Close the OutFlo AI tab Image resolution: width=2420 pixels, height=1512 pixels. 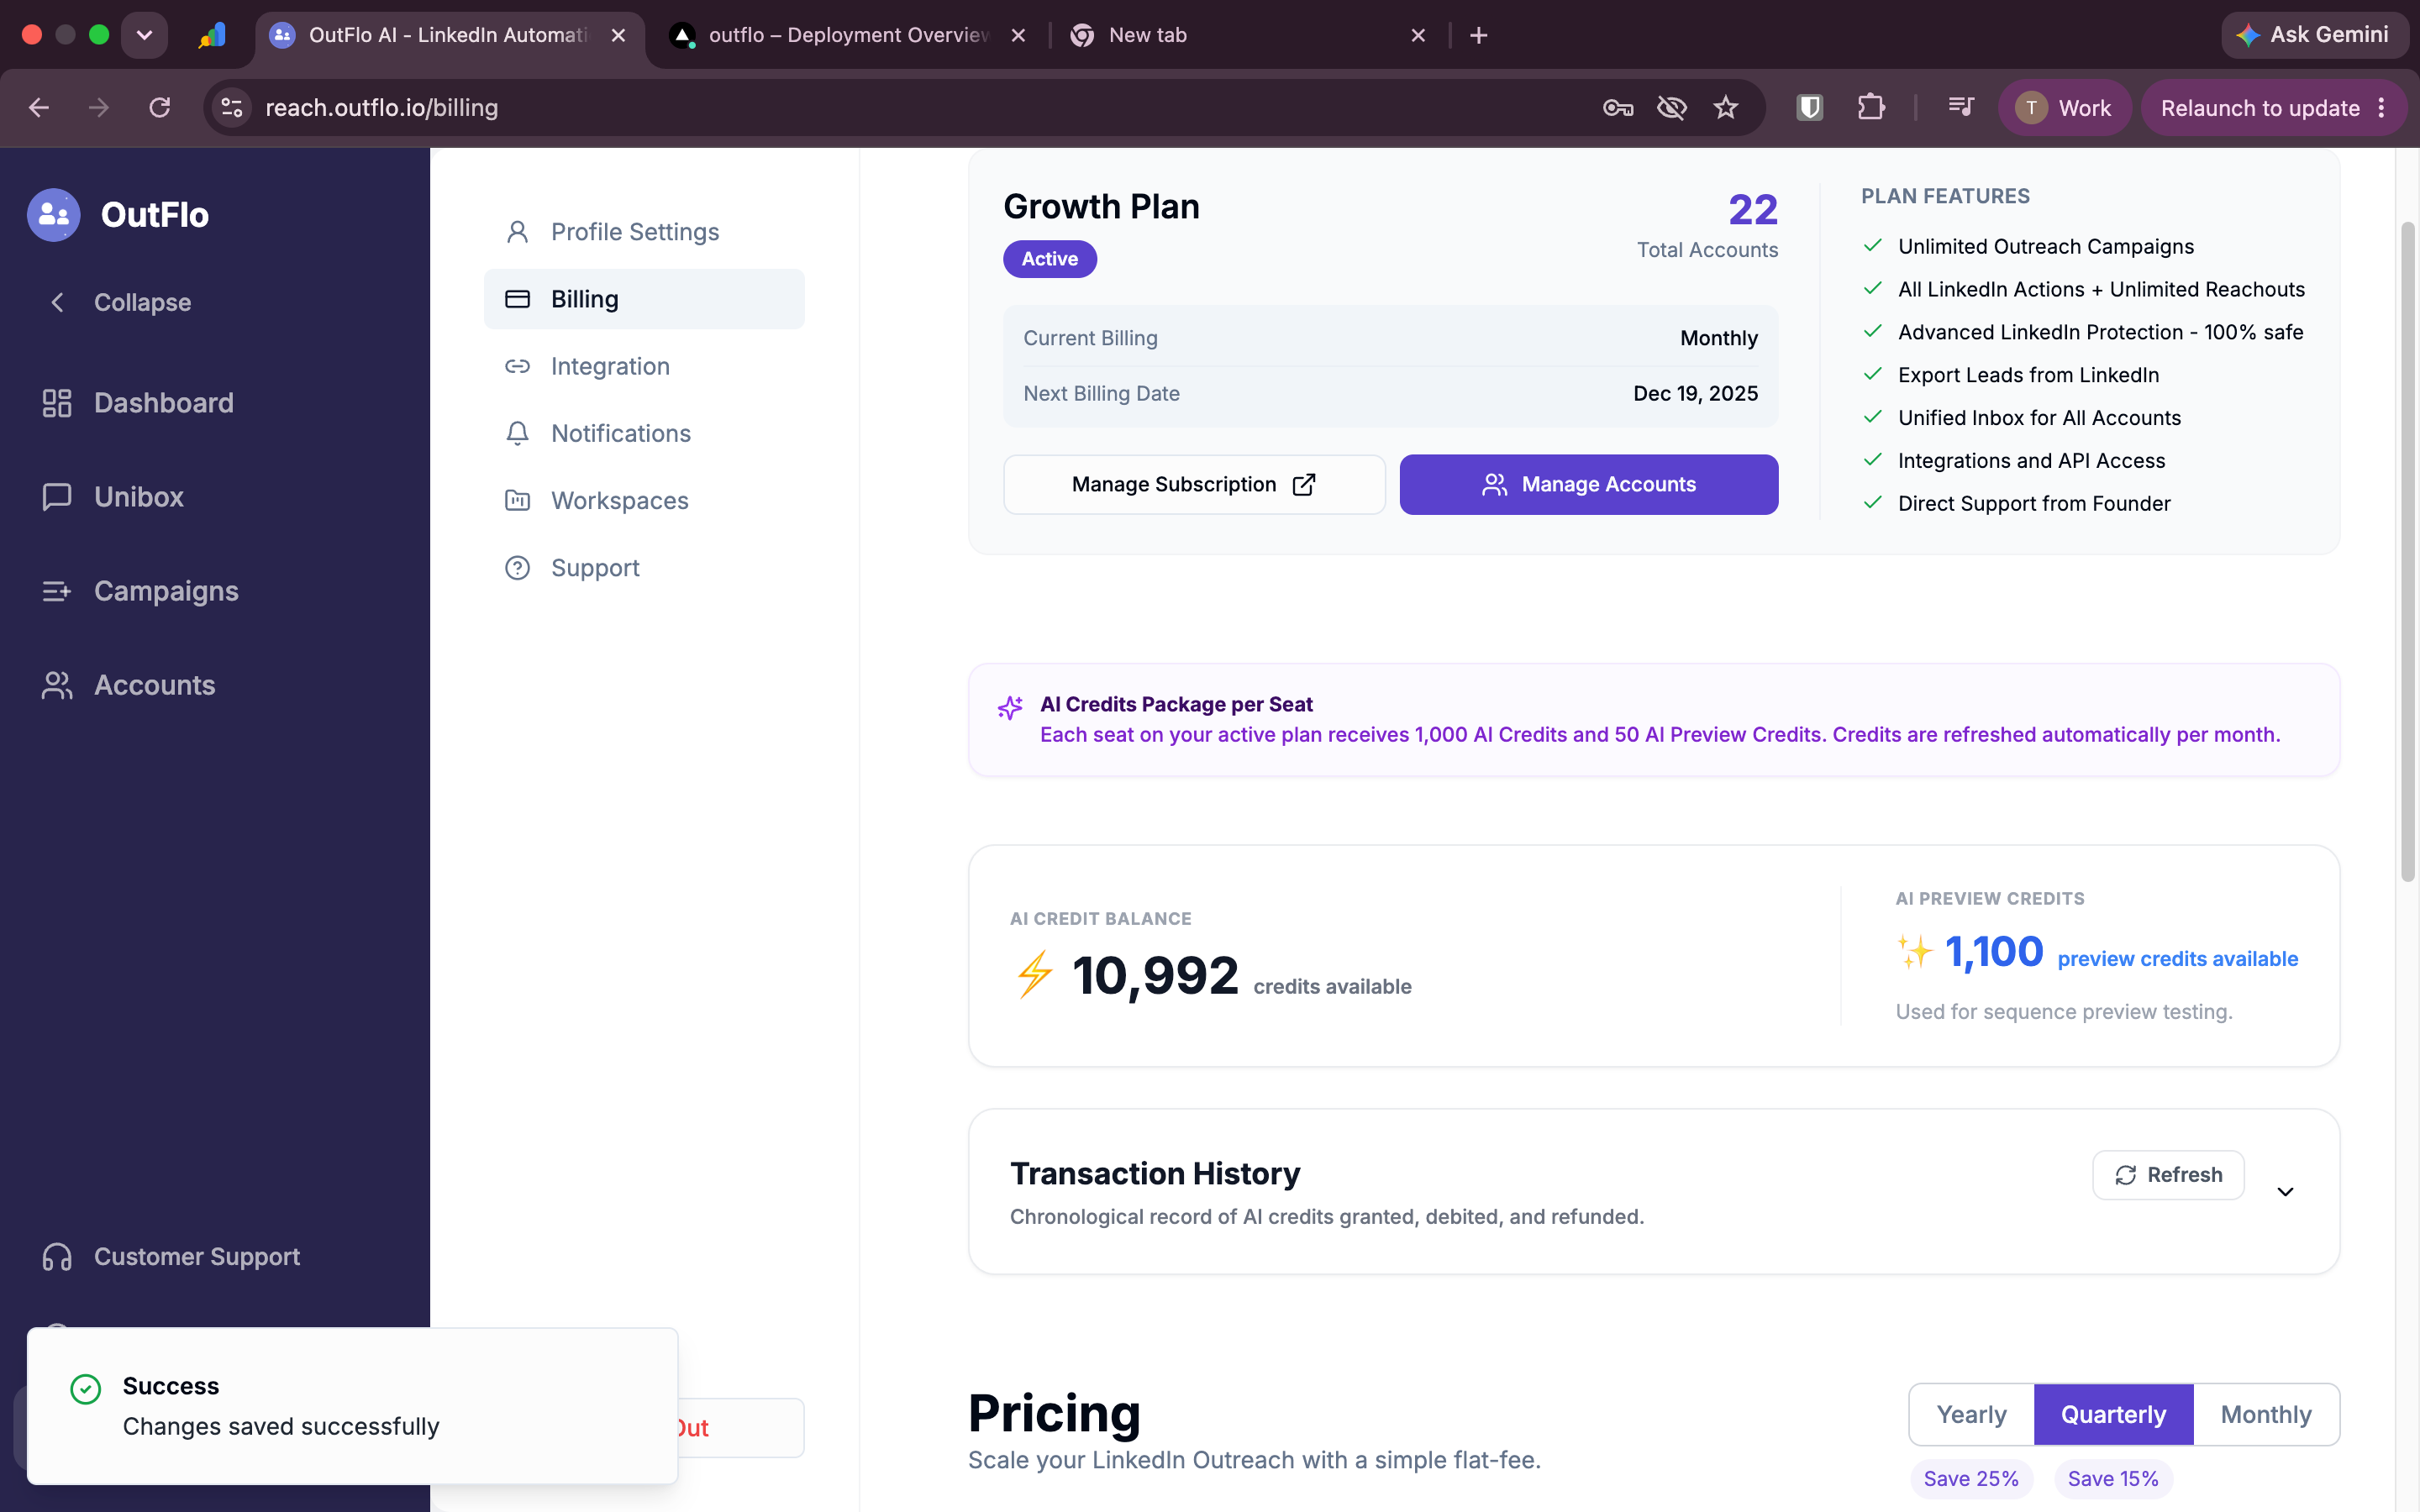click(x=618, y=35)
